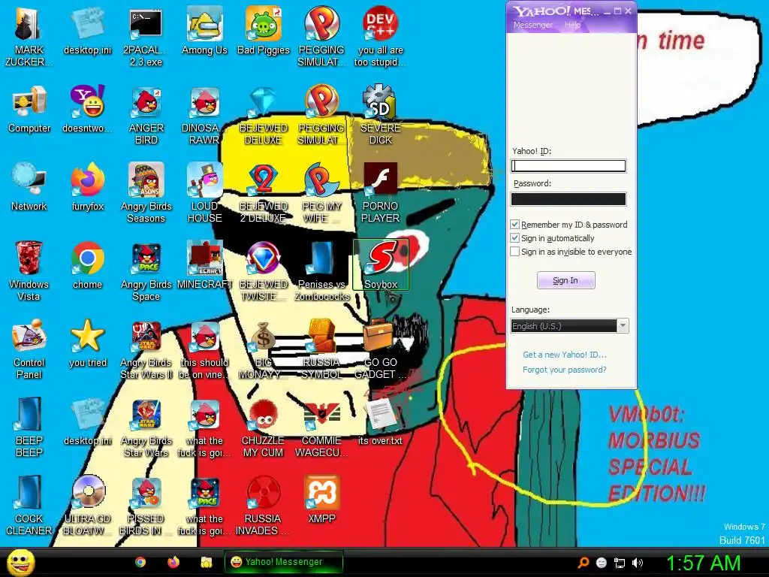
Task: Open the this should be on vine shortcut
Action: pyautogui.click(x=204, y=349)
